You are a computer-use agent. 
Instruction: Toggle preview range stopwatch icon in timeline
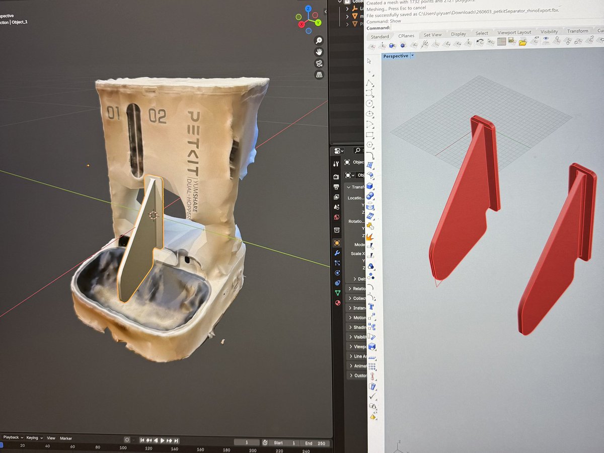265,442
